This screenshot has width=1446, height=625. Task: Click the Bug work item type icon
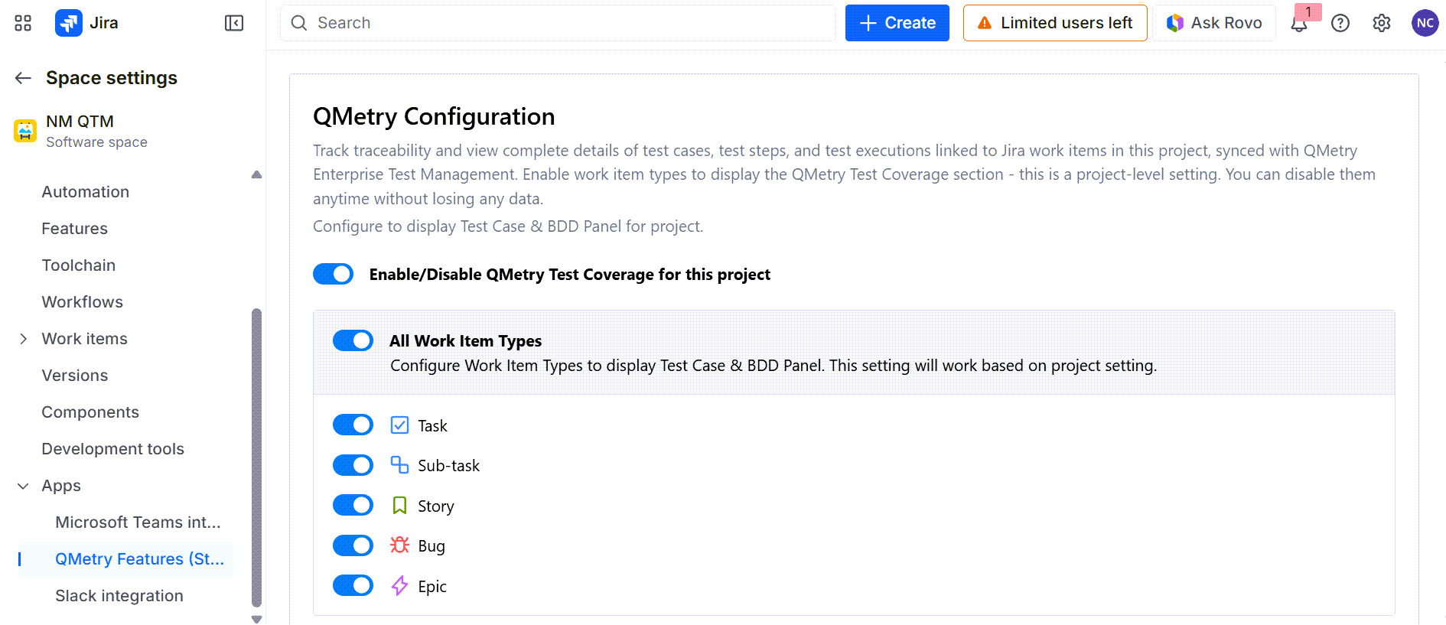[x=399, y=545]
